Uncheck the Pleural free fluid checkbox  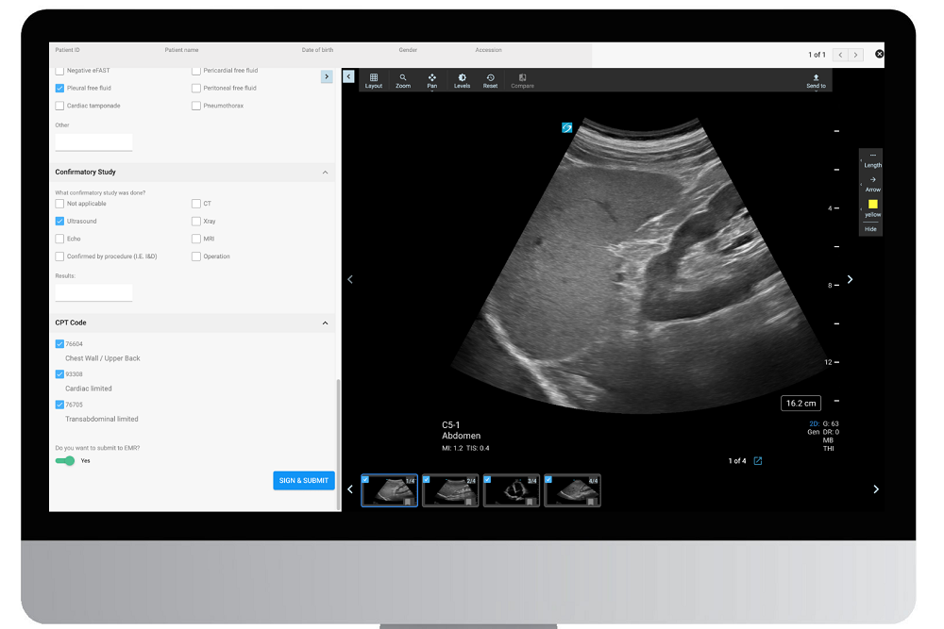60,88
